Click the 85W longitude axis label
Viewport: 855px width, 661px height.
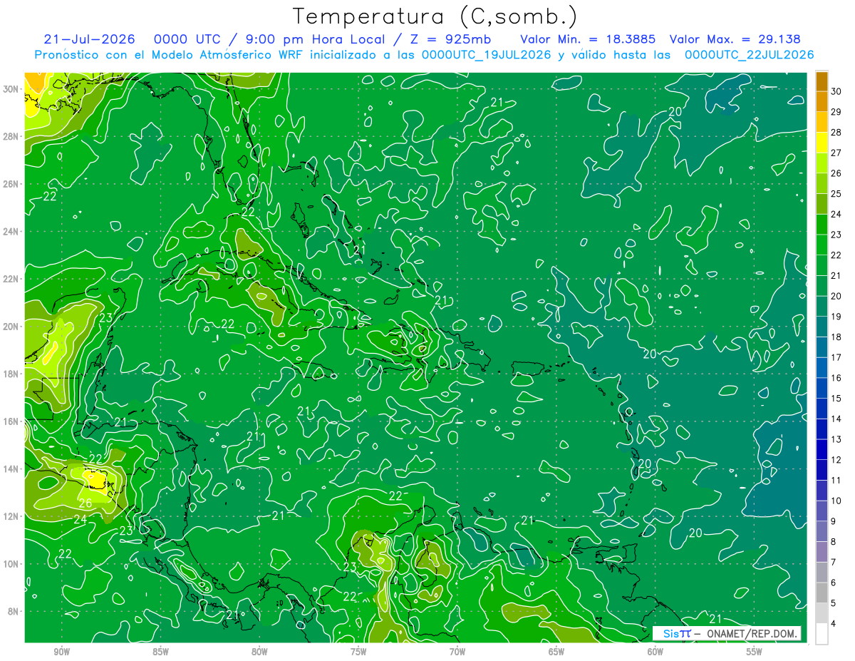160,652
